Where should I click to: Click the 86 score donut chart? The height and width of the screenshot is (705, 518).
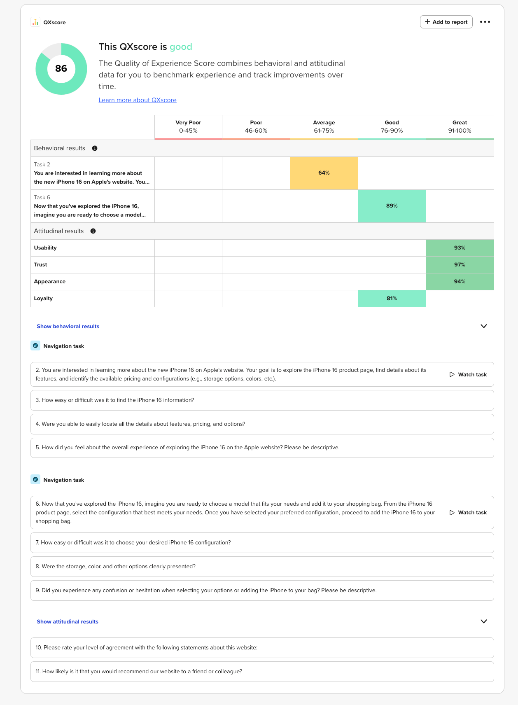tap(61, 69)
